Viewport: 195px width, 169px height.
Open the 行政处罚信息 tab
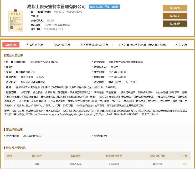coord(62,45)
